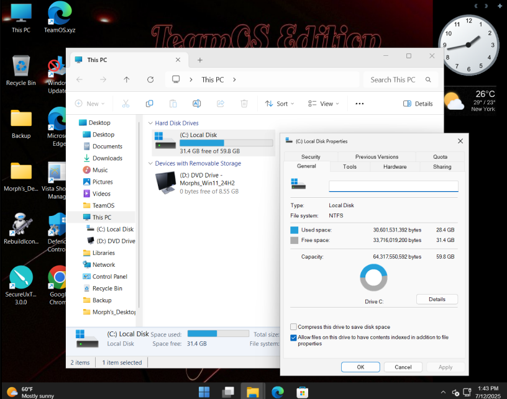Image resolution: width=507 pixels, height=399 pixels.
Task: Collapse the Hard Disk Drives group
Action: point(150,123)
